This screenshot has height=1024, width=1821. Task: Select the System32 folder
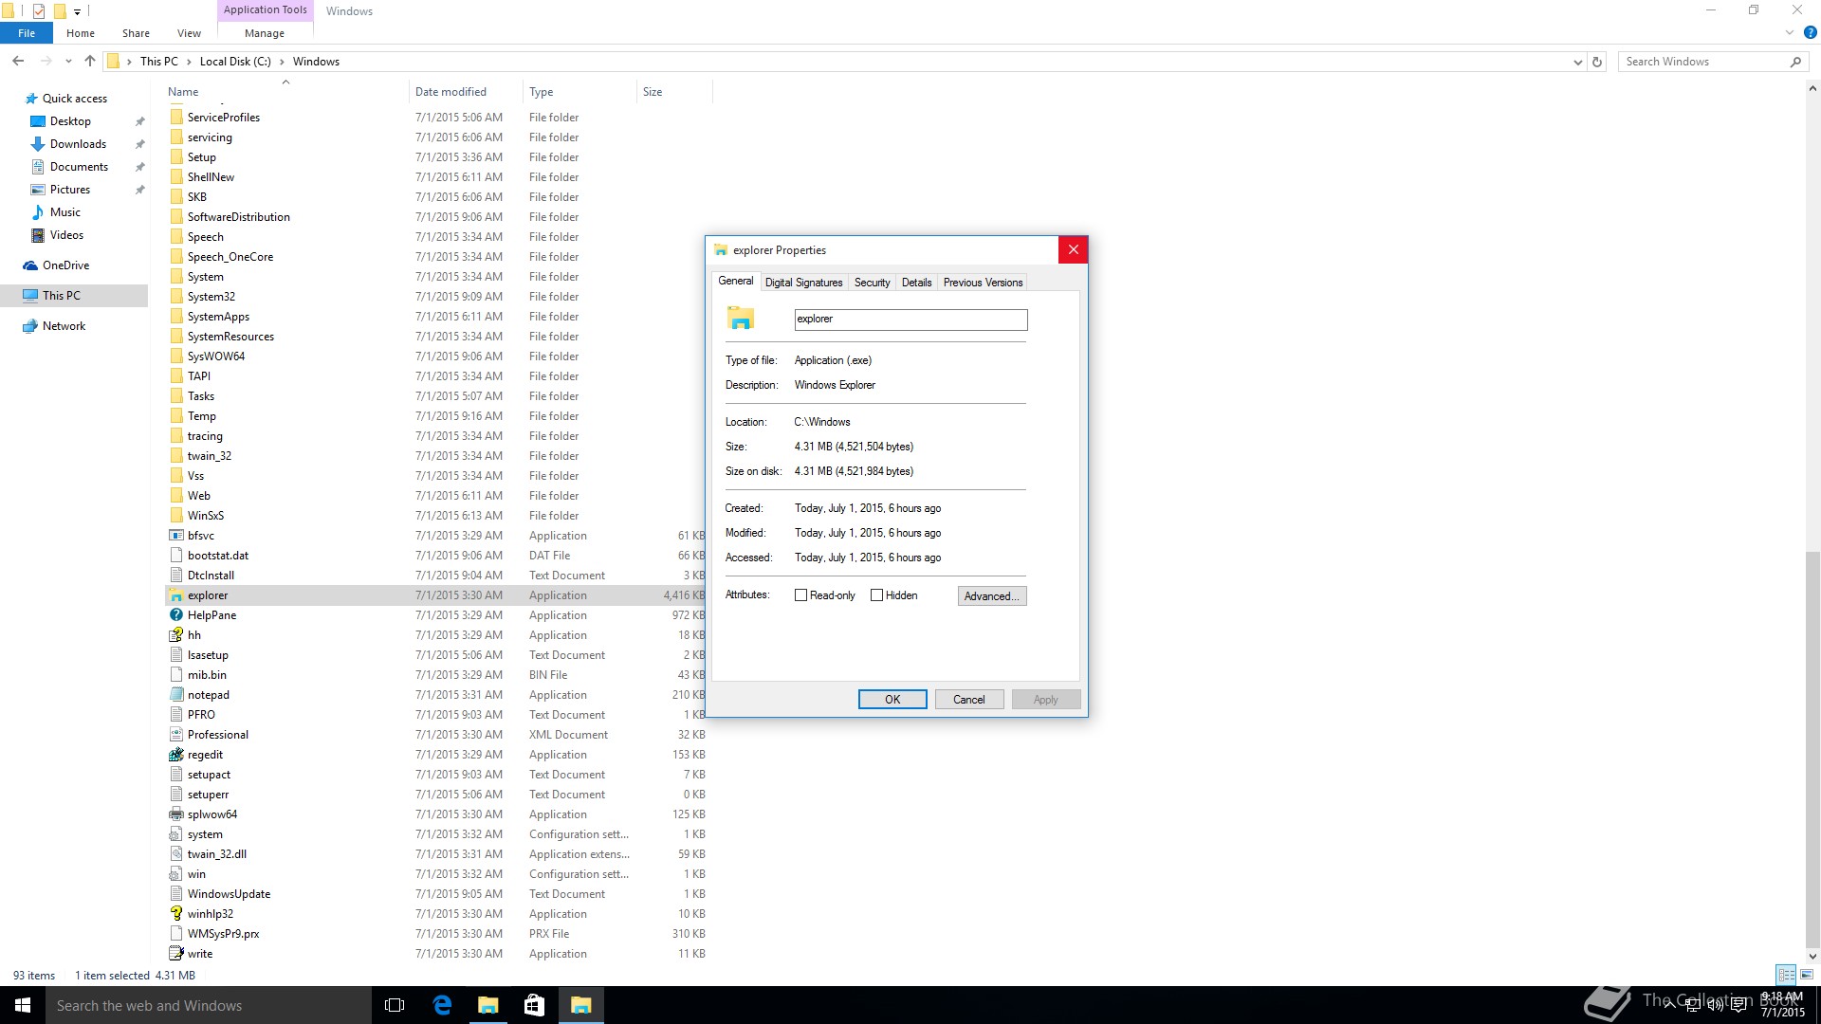(x=211, y=297)
